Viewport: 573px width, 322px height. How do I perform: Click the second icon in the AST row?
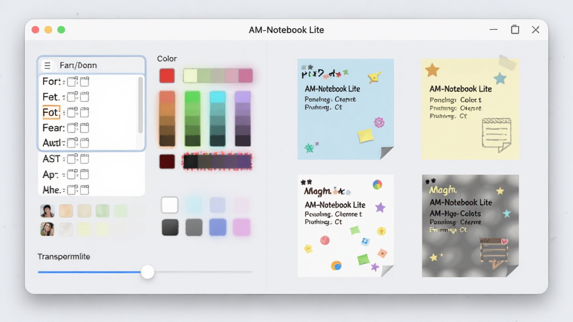tap(84, 158)
